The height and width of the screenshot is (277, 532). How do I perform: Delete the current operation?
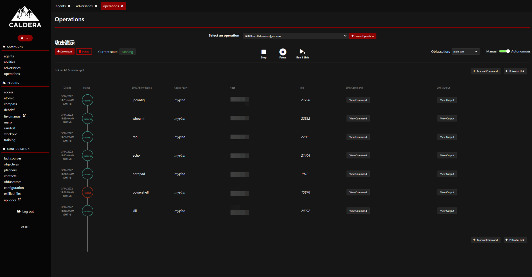tap(84, 52)
